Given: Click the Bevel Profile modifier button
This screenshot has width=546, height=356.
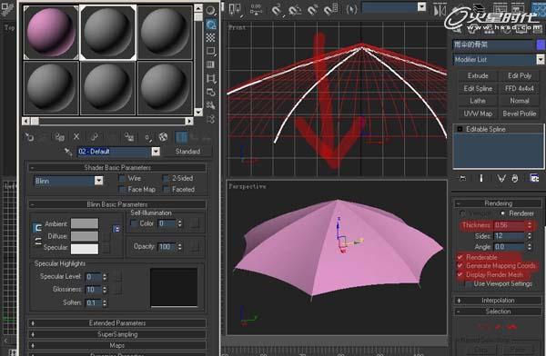Looking at the screenshot, I should click(x=520, y=114).
